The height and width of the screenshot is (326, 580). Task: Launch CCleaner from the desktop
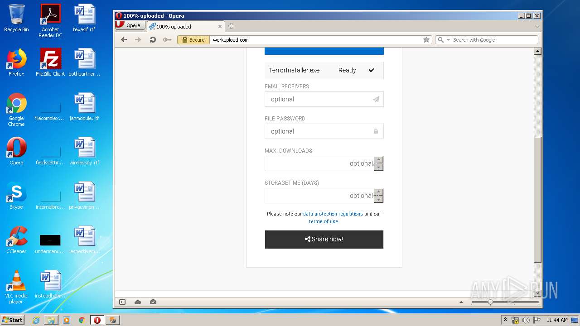[x=16, y=240]
